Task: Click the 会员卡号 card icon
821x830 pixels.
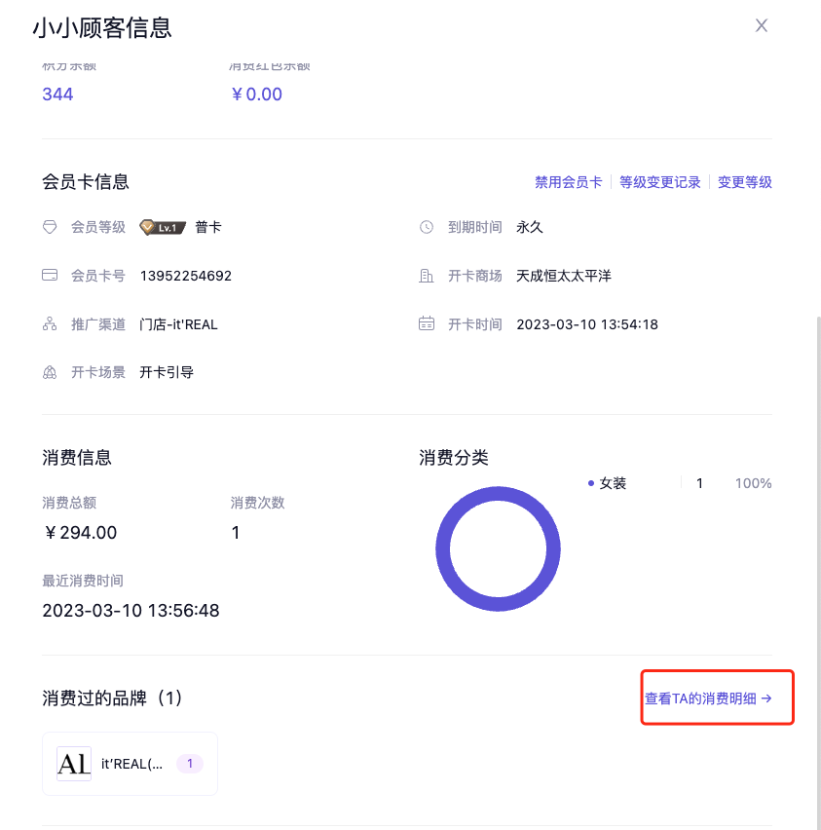Action: click(50, 276)
